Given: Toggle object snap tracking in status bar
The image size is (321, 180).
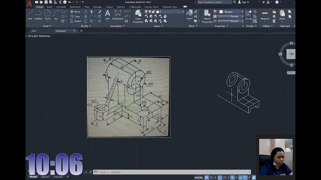Looking at the screenshot, I should coord(241,177).
